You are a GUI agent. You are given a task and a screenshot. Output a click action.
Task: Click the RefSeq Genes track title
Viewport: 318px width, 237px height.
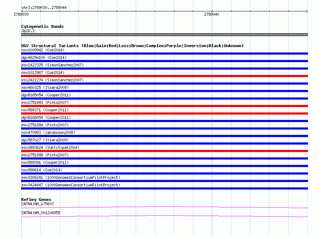click(x=36, y=200)
